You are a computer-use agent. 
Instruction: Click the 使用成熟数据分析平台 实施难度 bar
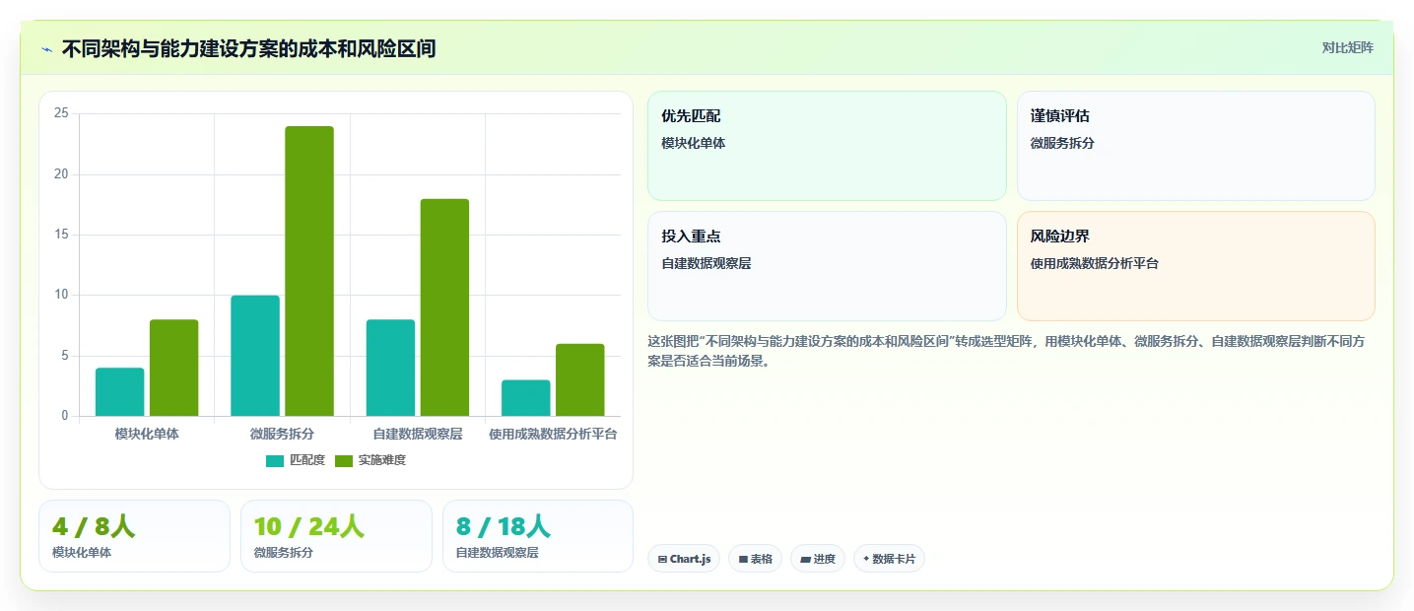click(x=580, y=379)
